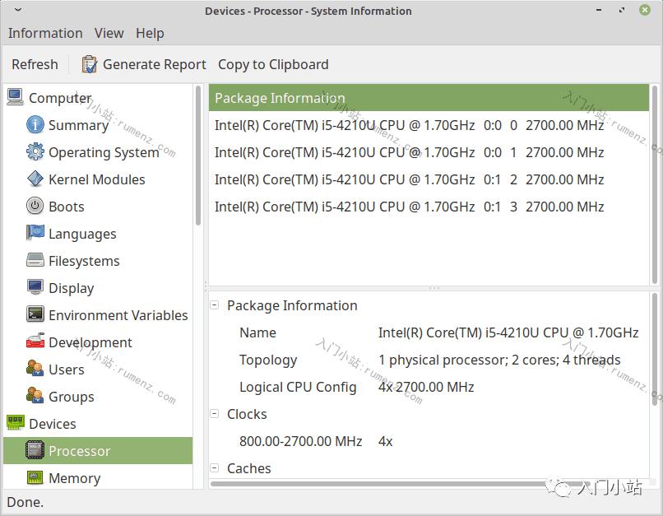Open the View menu
The height and width of the screenshot is (516, 663).
pos(109,33)
